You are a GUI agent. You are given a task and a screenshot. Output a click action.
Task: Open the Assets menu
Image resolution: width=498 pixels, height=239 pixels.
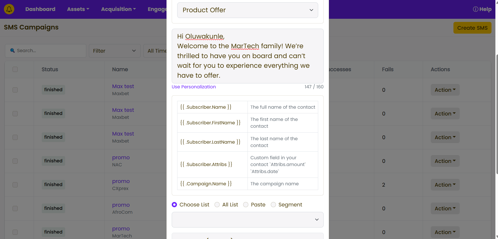pos(78,9)
